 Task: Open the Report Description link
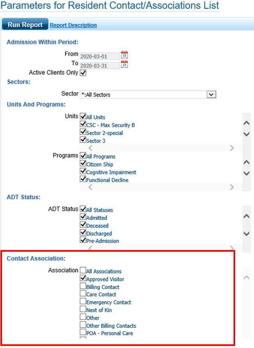pyautogui.click(x=73, y=25)
